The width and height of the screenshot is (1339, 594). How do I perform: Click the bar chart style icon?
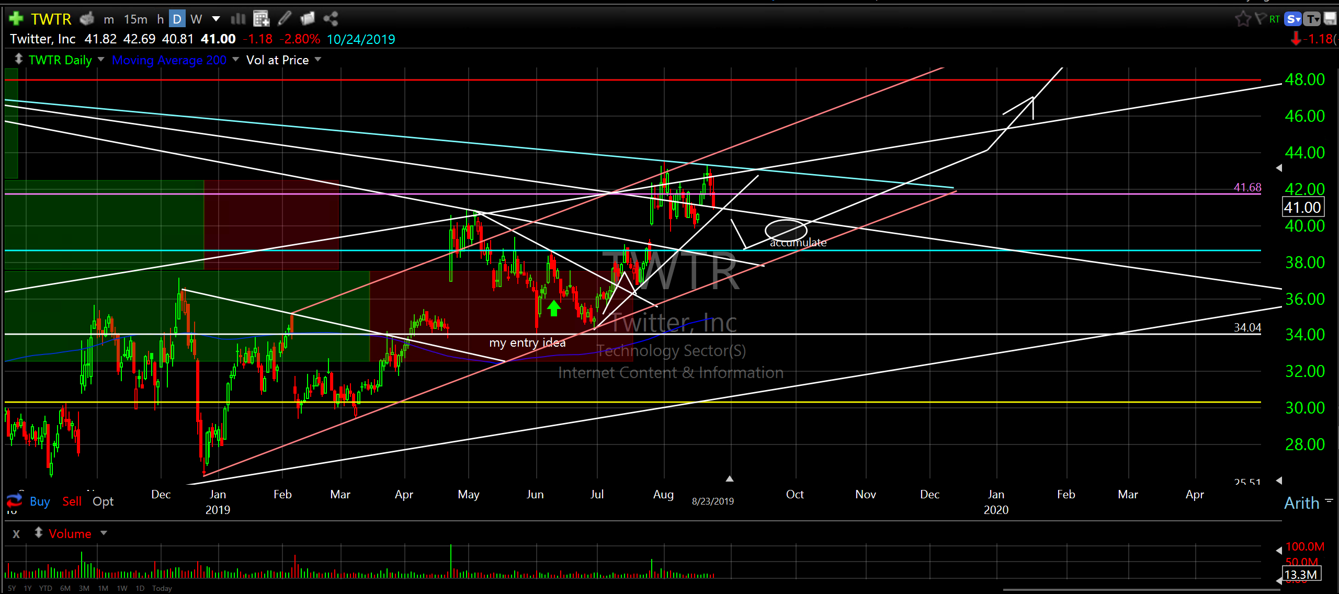tap(238, 19)
